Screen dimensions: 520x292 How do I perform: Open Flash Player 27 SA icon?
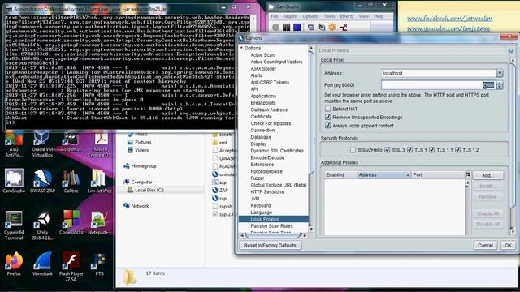tap(71, 267)
